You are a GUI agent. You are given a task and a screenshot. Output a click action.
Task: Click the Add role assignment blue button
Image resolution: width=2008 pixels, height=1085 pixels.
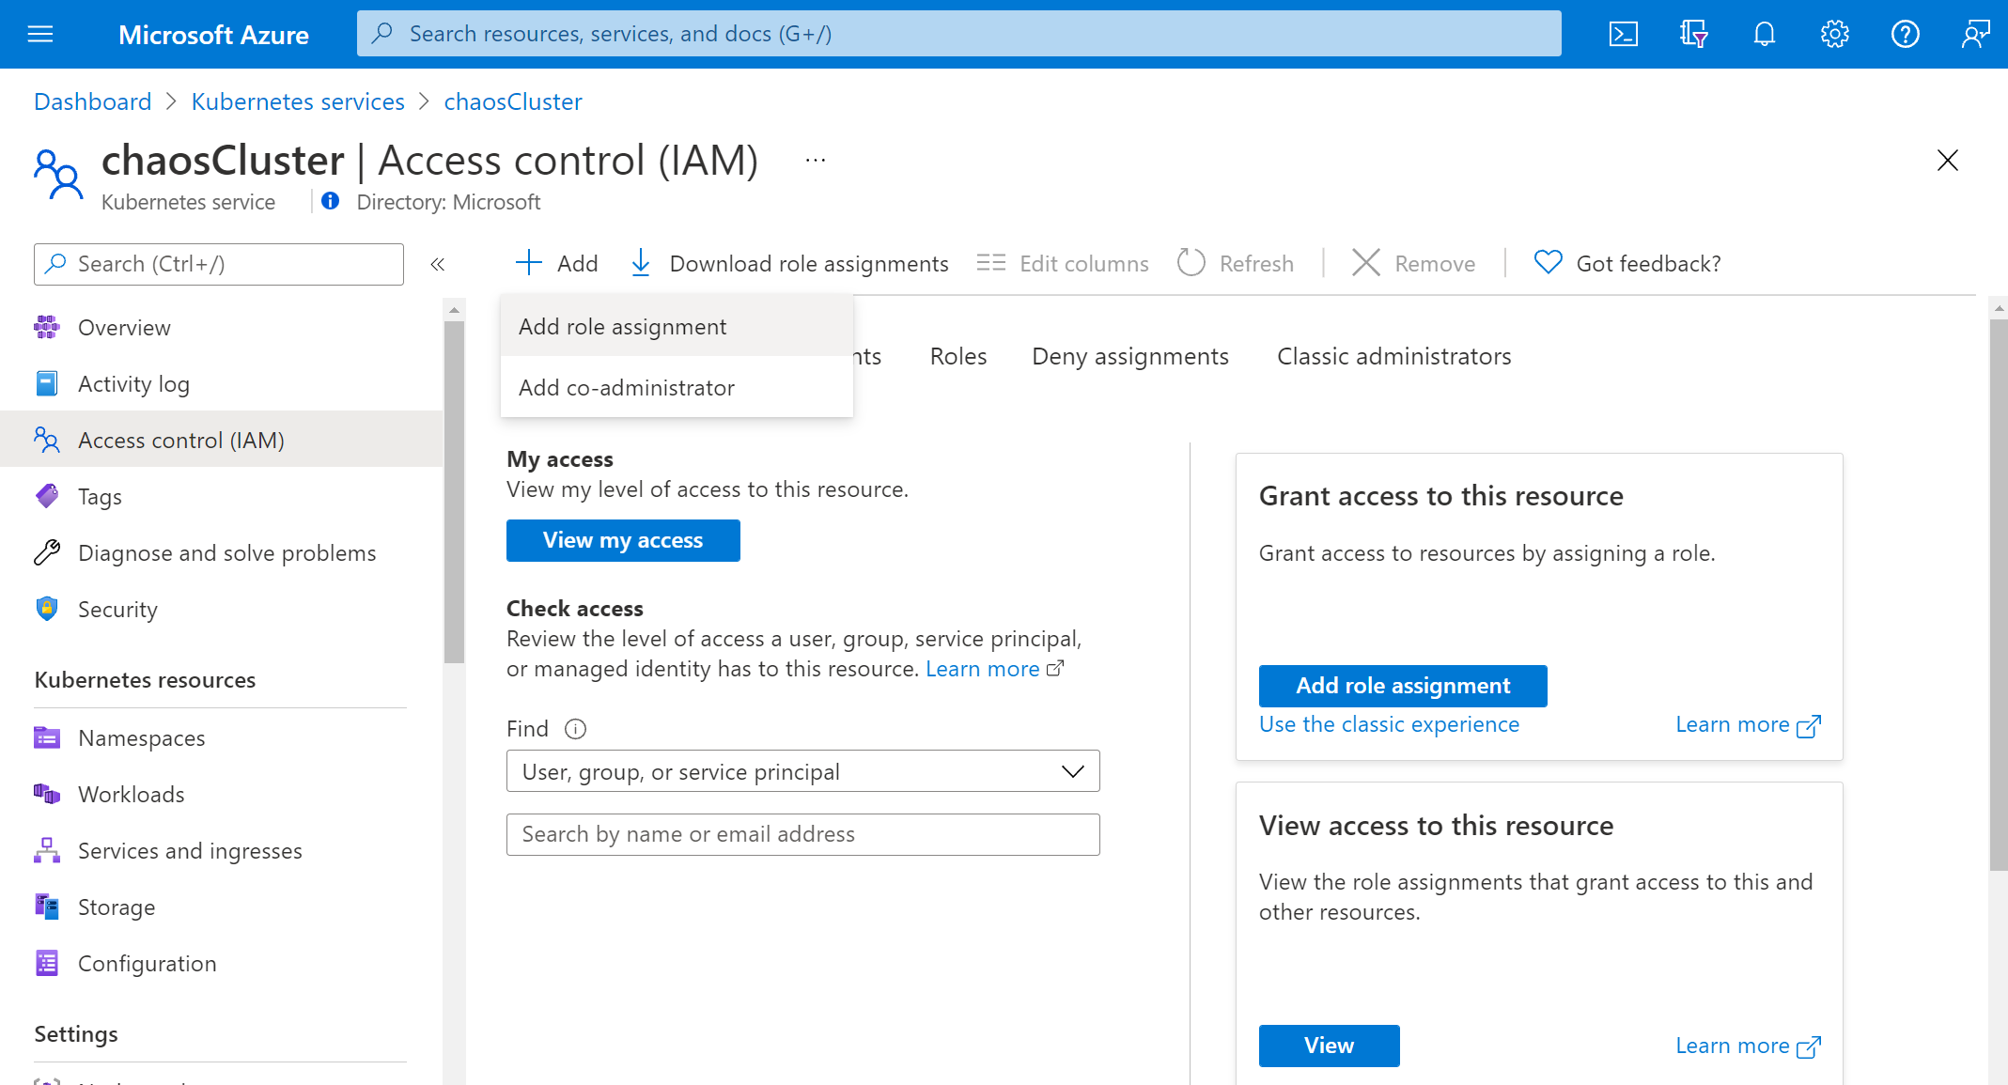[x=1403, y=686]
